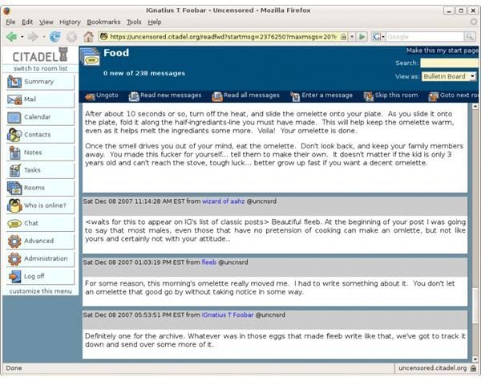Open the Help menu
This screenshot has width=481, height=386.
[x=155, y=22]
